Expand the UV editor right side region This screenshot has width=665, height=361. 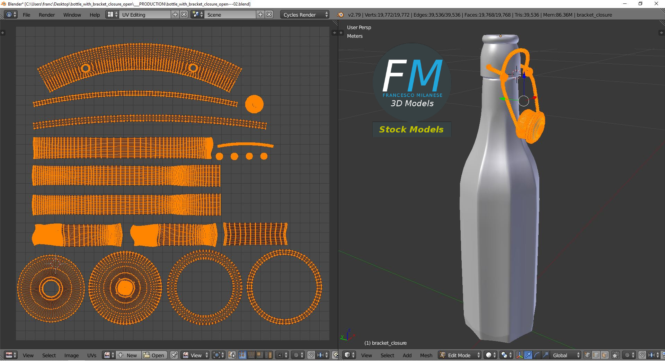[334, 33]
